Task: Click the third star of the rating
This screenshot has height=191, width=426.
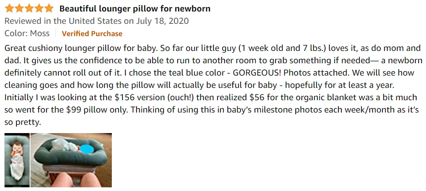Action: (29, 9)
